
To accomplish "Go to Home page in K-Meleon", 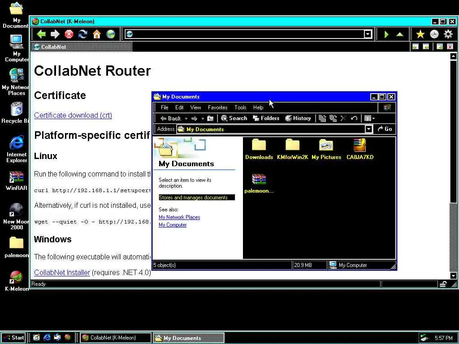I will (97, 34).
